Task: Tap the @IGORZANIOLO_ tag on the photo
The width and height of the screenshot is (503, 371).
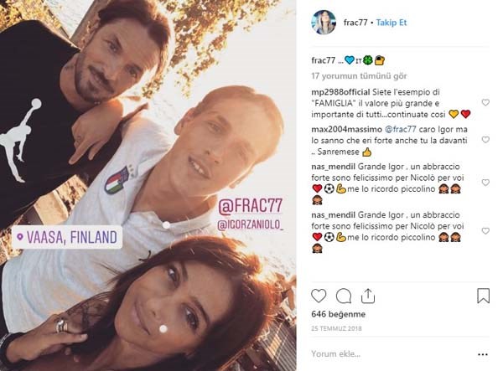Action: click(x=250, y=224)
